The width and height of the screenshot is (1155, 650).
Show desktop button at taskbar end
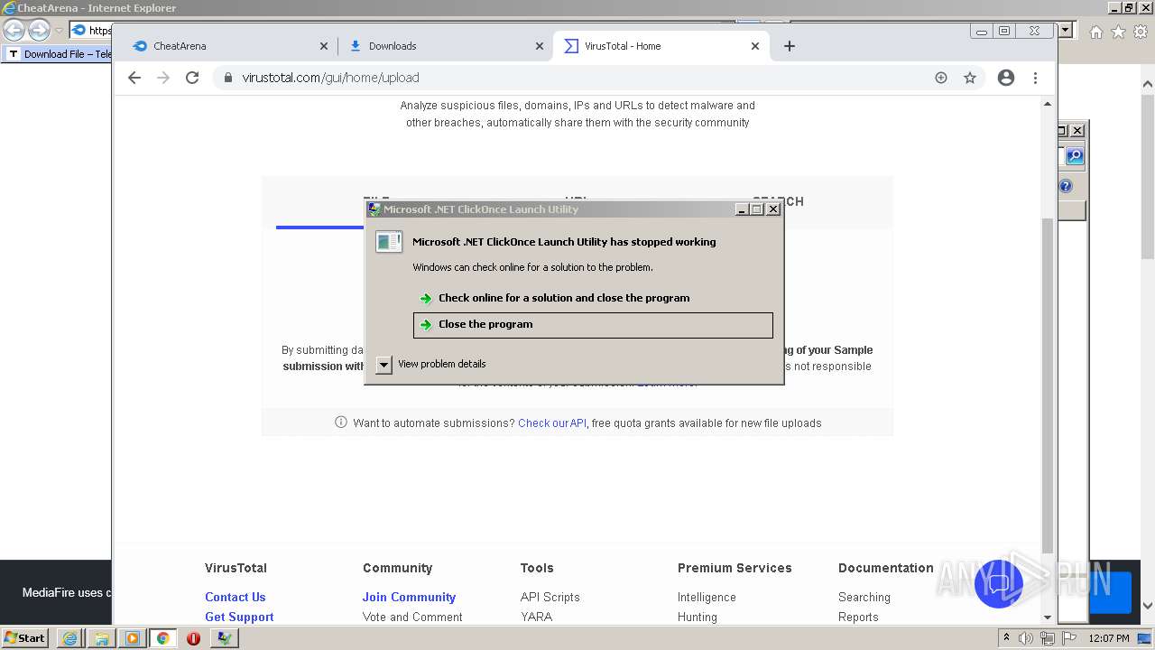[1145, 638]
